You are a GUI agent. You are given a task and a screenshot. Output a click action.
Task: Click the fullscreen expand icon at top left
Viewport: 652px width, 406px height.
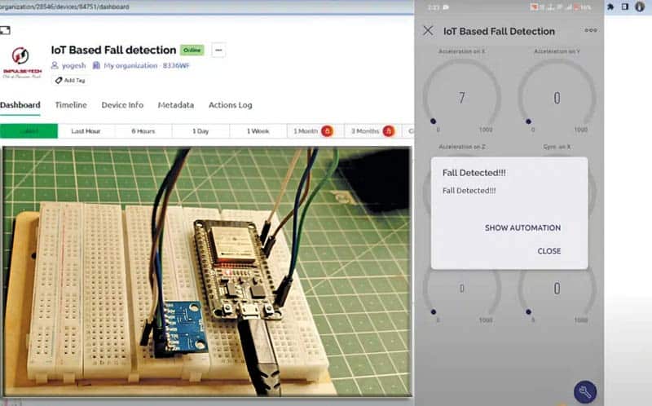[6, 30]
